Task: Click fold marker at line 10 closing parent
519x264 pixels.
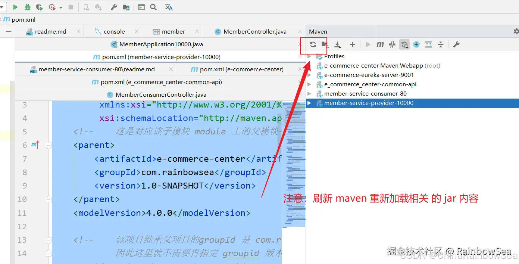Action: [x=49, y=199]
